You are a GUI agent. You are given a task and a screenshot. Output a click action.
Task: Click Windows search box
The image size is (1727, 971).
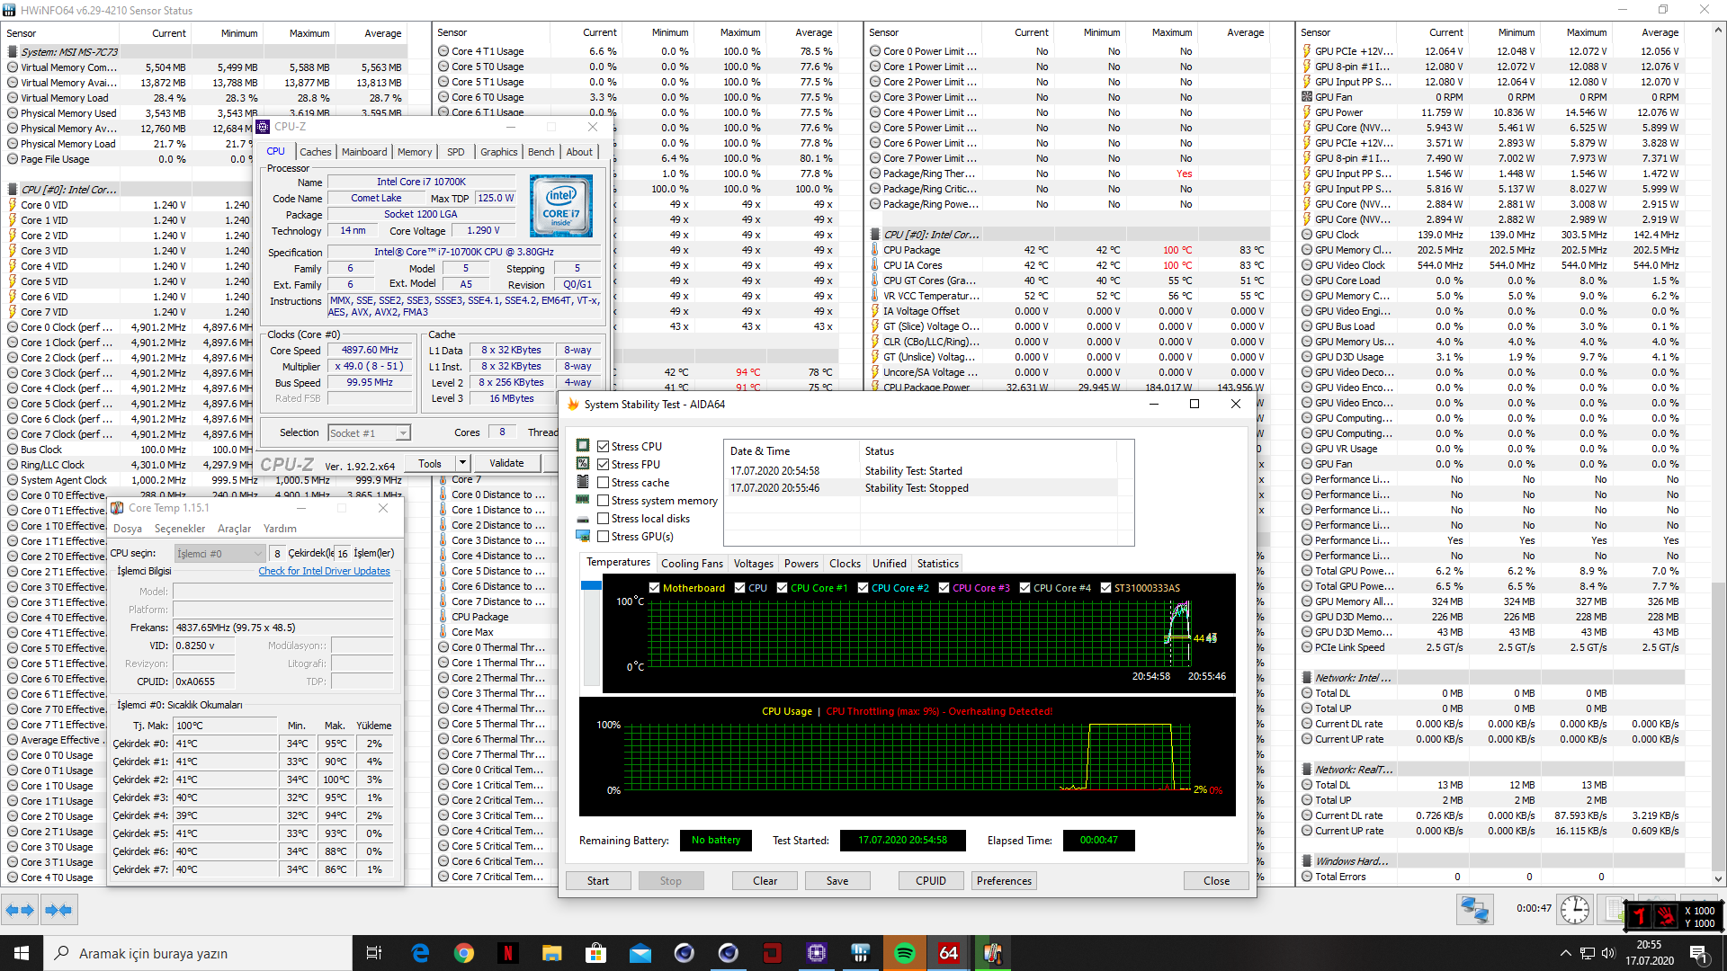click(x=198, y=953)
